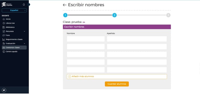Open Foro menu item
200x112 pixels.
tap(8, 35)
